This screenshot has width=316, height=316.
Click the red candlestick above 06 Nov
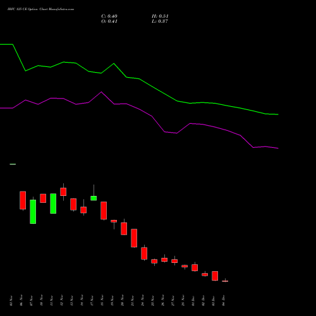(x=23, y=200)
